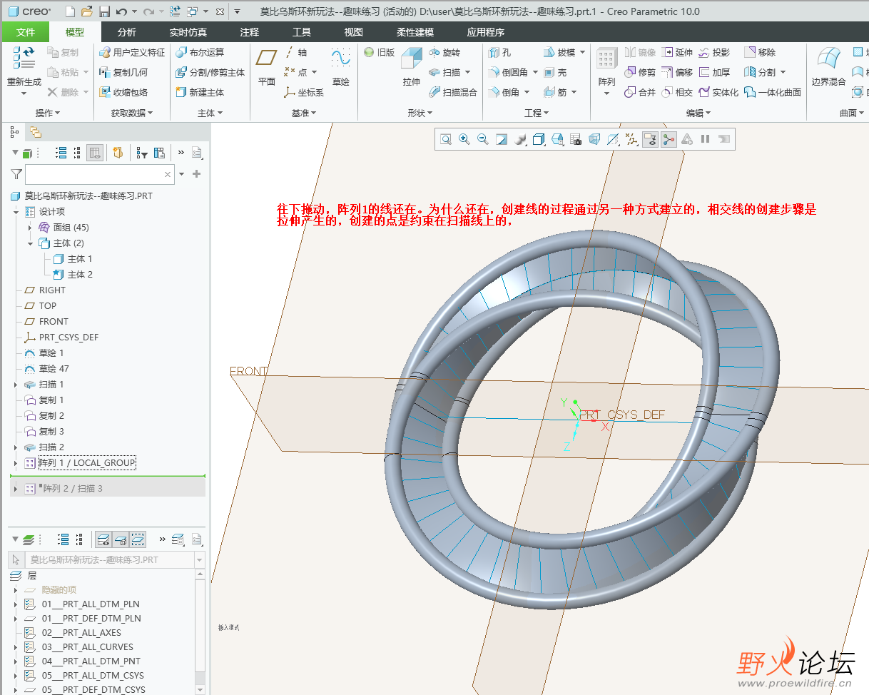Select the Thicken (加厚) tool

pyautogui.click(x=715, y=72)
